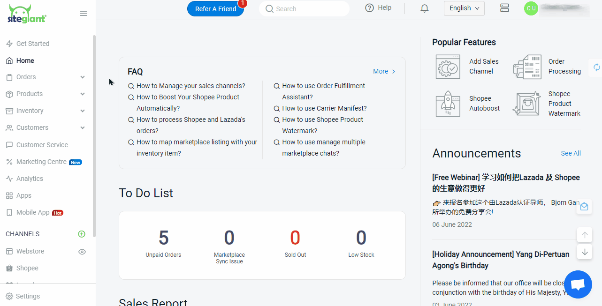This screenshot has height=306, width=602.
Task: Open FAQ: manage multiple marketplace chats
Action: pos(324,148)
